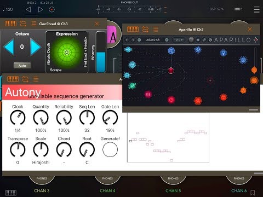
Task: Click the Autony Clock knob
Action: tap(18, 118)
